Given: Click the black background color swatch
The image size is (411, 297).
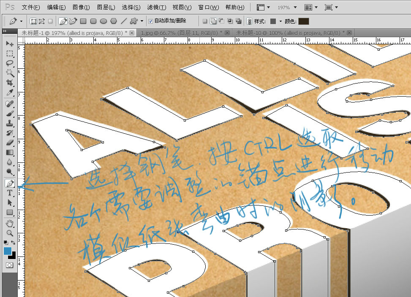Looking at the screenshot, I should pos(14,256).
